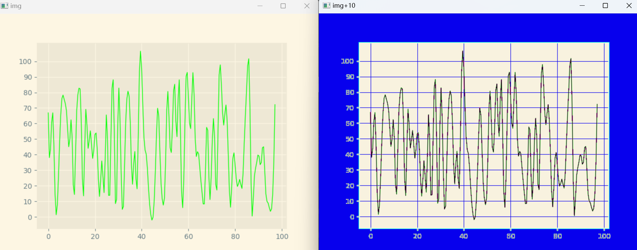This screenshot has height=250, width=637.
Task: Click the "img+10" title text of the right window
Action: [x=344, y=5]
